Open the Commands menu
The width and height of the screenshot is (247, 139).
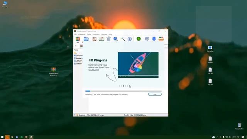[82, 34]
